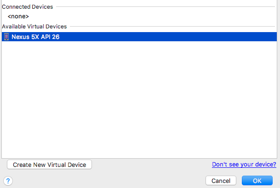Confirm the selection with OK
The width and height of the screenshot is (280, 188).
(x=257, y=181)
